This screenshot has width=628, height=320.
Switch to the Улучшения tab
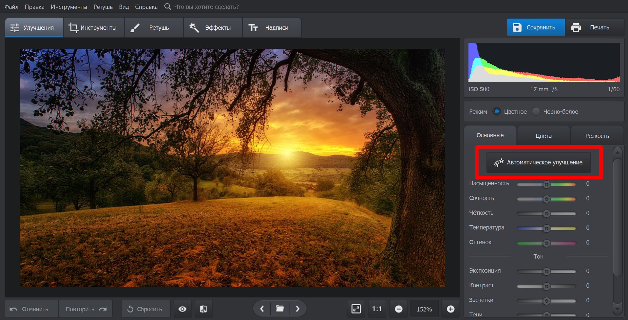click(x=34, y=28)
